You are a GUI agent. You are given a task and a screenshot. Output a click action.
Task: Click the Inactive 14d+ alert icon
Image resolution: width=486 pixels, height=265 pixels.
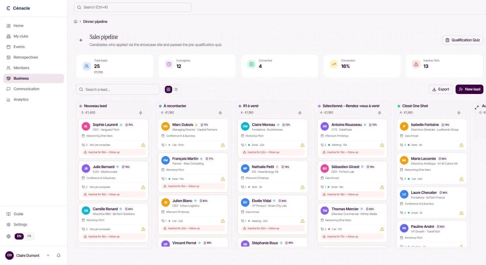point(416,64)
